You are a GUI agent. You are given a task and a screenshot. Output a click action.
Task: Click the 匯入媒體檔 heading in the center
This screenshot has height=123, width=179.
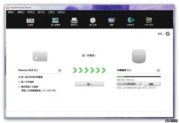coord(89,56)
